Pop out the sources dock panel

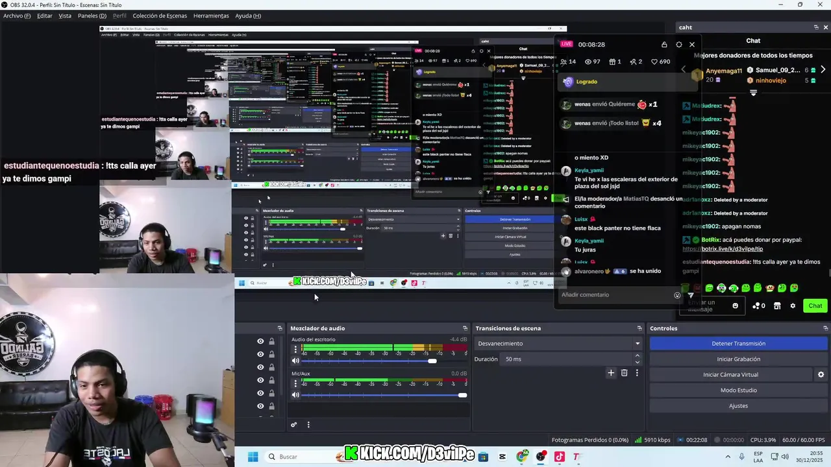coord(280,328)
